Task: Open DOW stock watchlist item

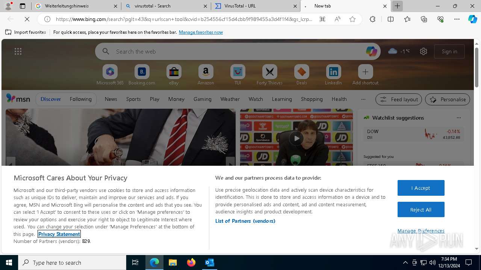Action: (413, 135)
